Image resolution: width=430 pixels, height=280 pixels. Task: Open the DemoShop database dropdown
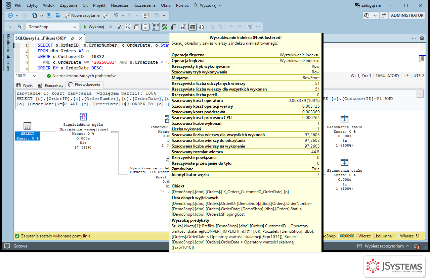point(75,27)
